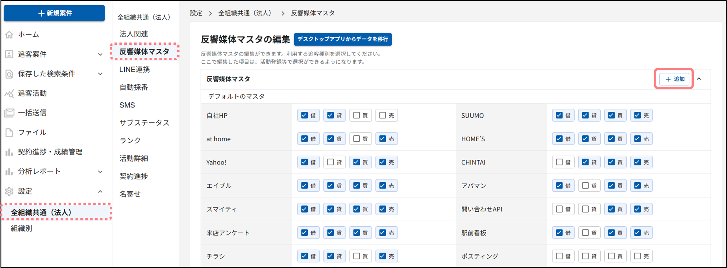This screenshot has height=268, width=727.
Task: Click the ＋追加 button
Action: coord(674,79)
